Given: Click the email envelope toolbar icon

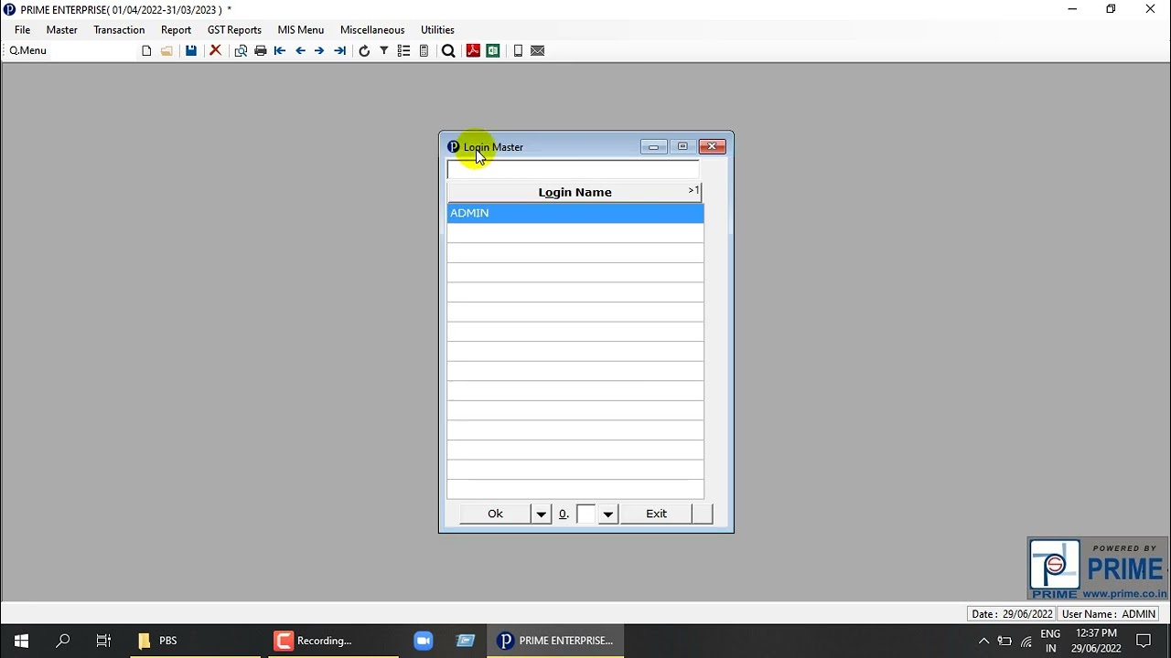Looking at the screenshot, I should (538, 51).
